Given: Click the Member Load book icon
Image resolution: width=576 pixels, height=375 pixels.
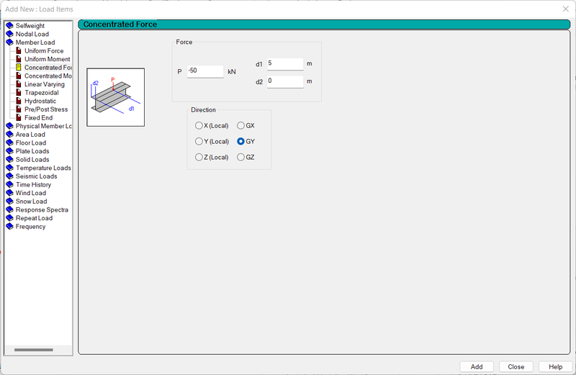Looking at the screenshot, I should [10, 42].
